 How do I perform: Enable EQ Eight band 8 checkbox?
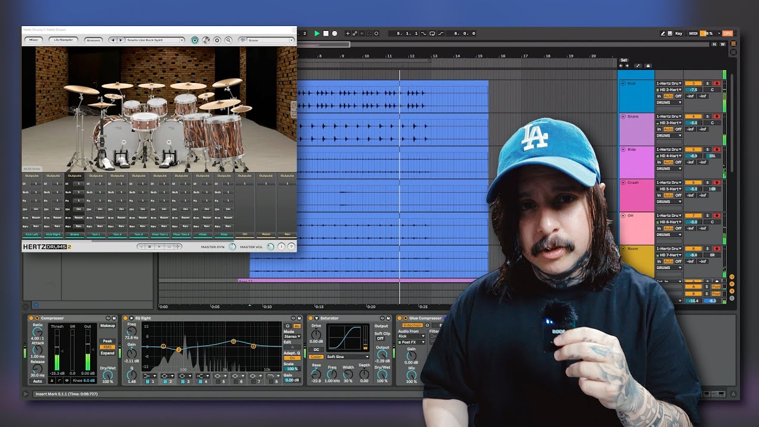pyautogui.click(x=270, y=381)
